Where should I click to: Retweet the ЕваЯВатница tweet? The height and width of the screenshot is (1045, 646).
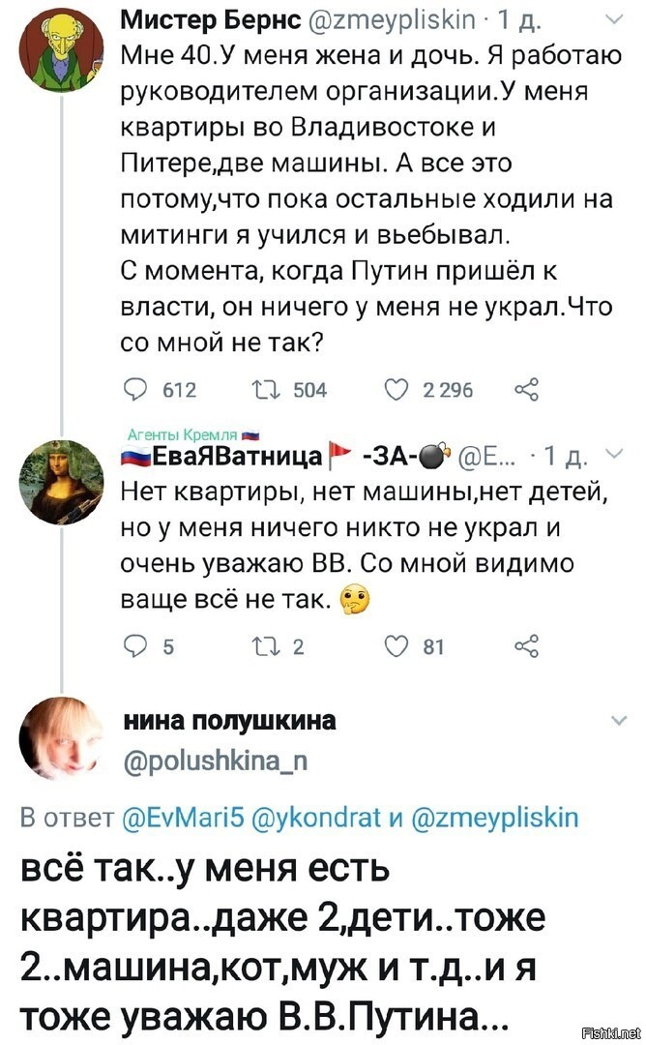pyautogui.click(x=264, y=645)
